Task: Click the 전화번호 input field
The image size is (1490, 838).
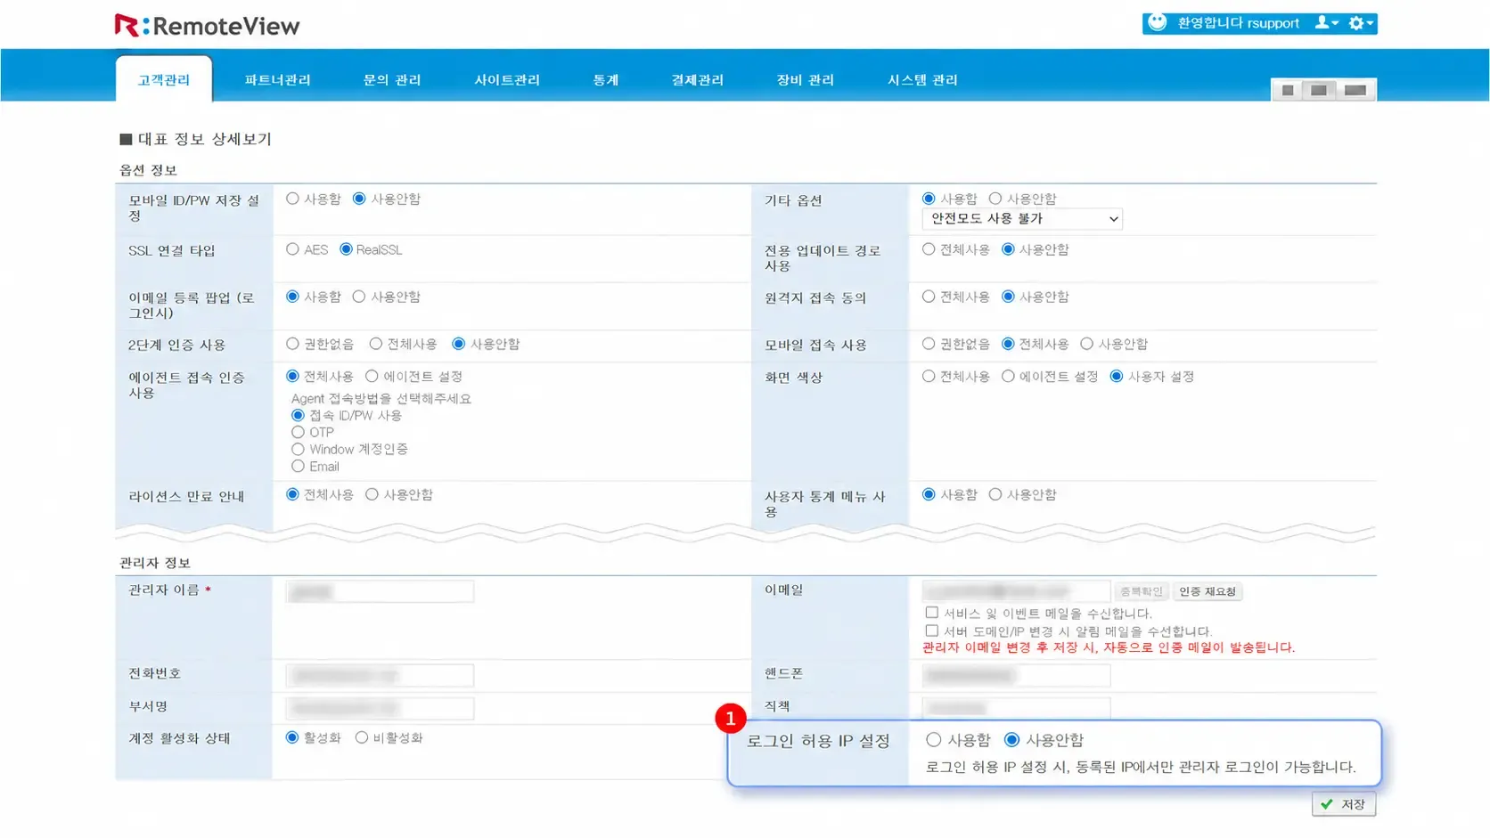Action: [380, 676]
